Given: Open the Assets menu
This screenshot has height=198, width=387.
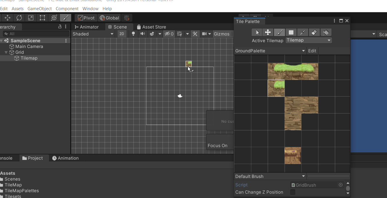Looking at the screenshot, I should pyautogui.click(x=17, y=9).
